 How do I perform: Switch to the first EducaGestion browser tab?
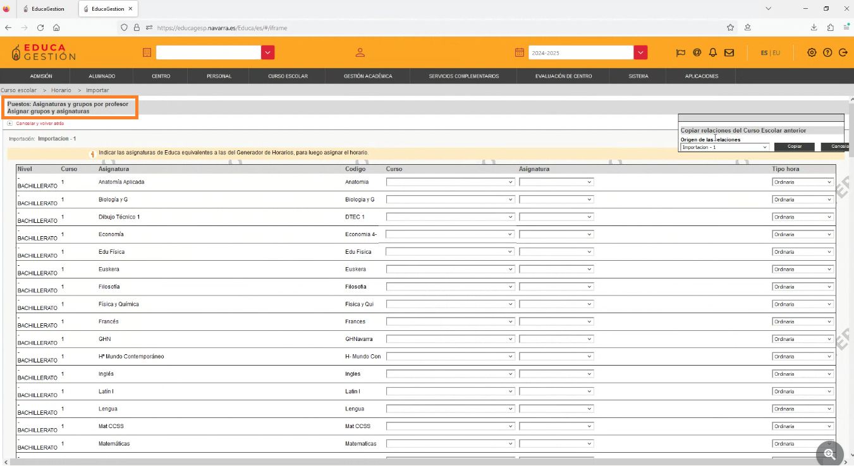tap(46, 9)
